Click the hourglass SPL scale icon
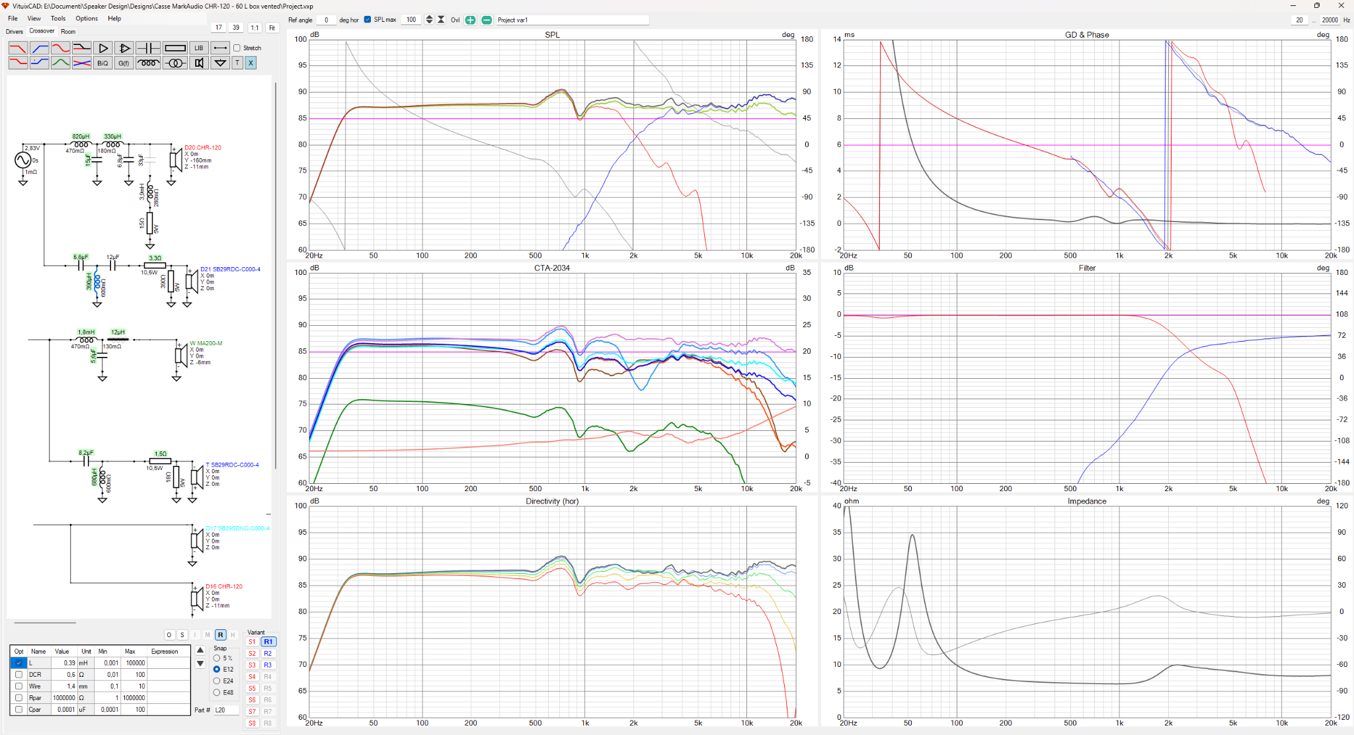1354x735 pixels. tap(441, 20)
